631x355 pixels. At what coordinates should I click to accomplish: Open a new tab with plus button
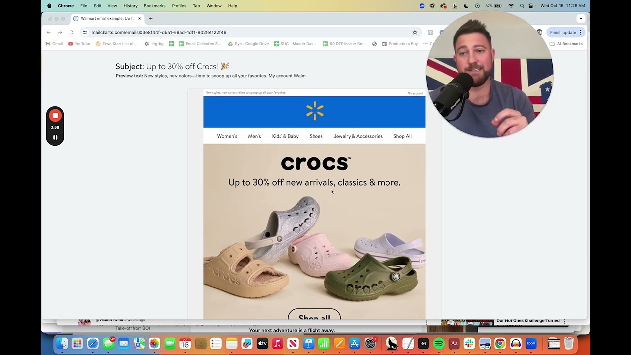click(151, 18)
